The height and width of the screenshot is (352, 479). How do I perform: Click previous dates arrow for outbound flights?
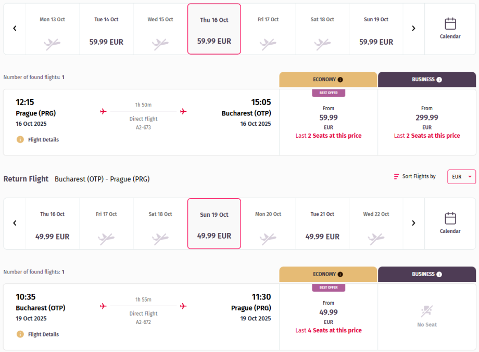click(15, 29)
